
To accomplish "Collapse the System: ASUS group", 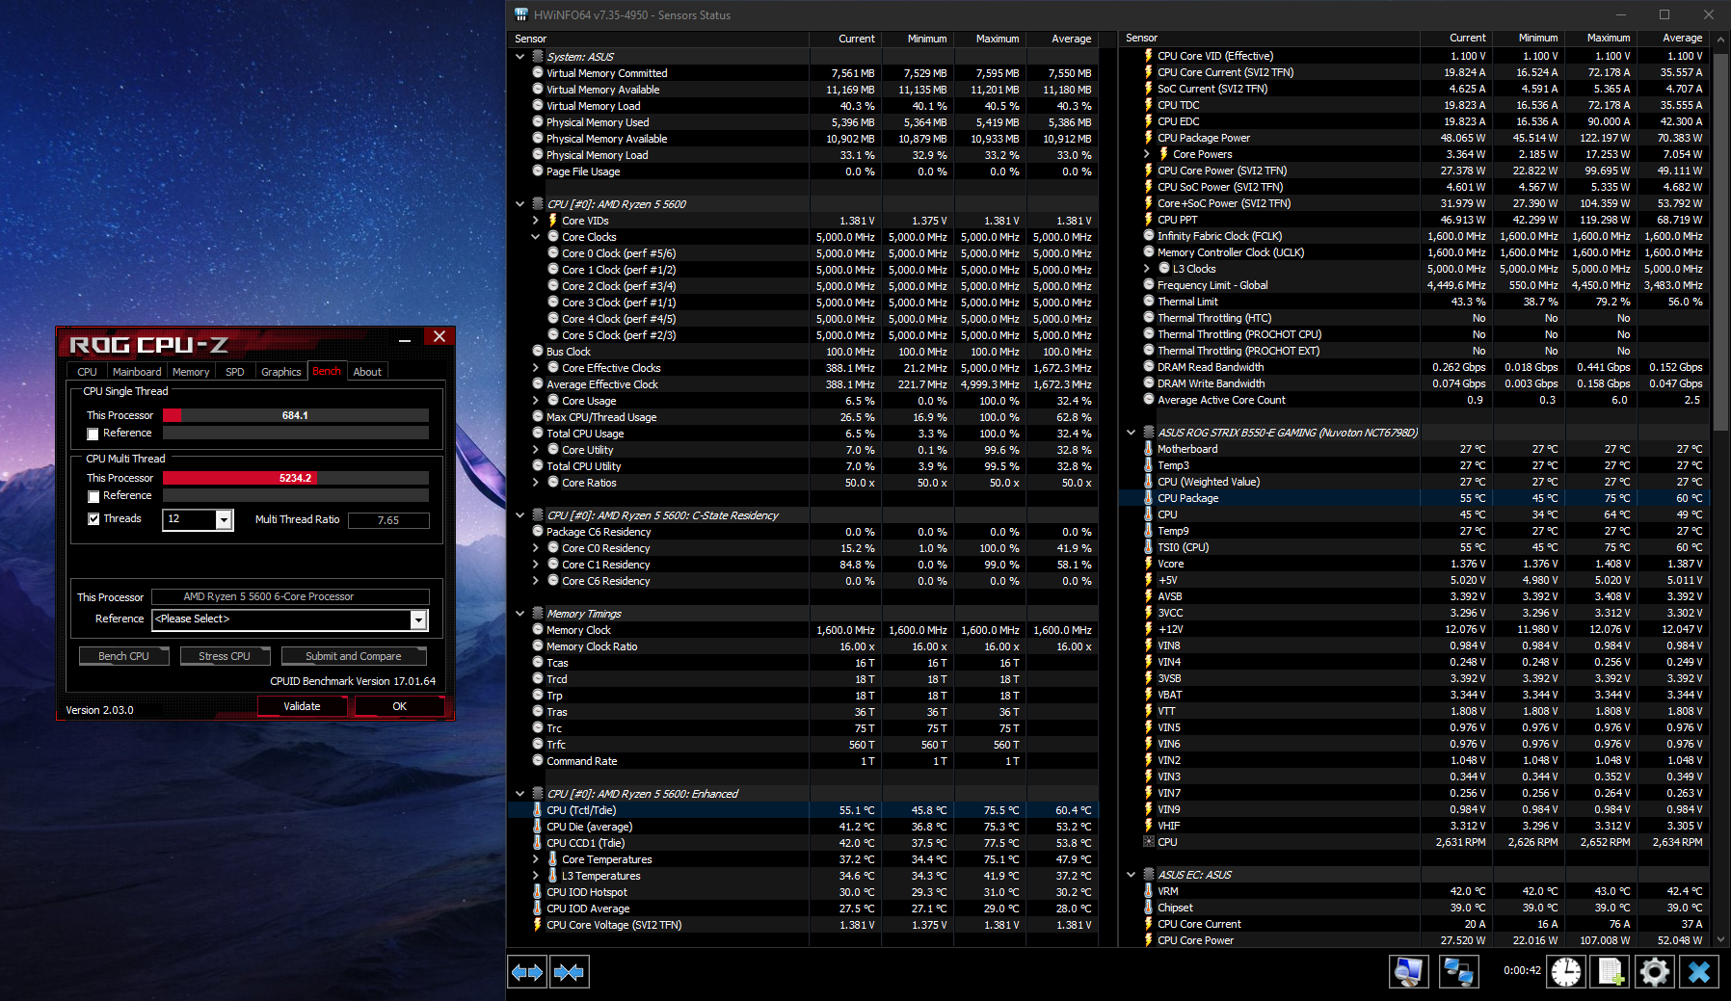I will click(520, 57).
